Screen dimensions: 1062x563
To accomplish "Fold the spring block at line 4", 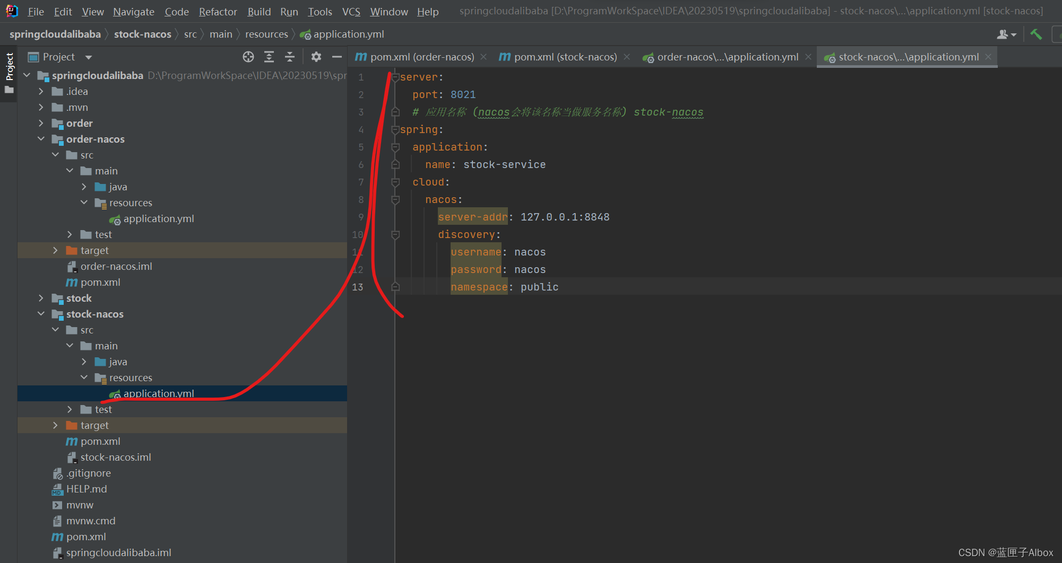I will pos(395,130).
